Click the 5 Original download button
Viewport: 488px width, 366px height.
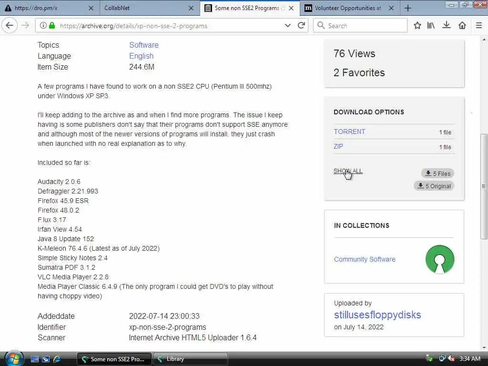click(x=434, y=186)
